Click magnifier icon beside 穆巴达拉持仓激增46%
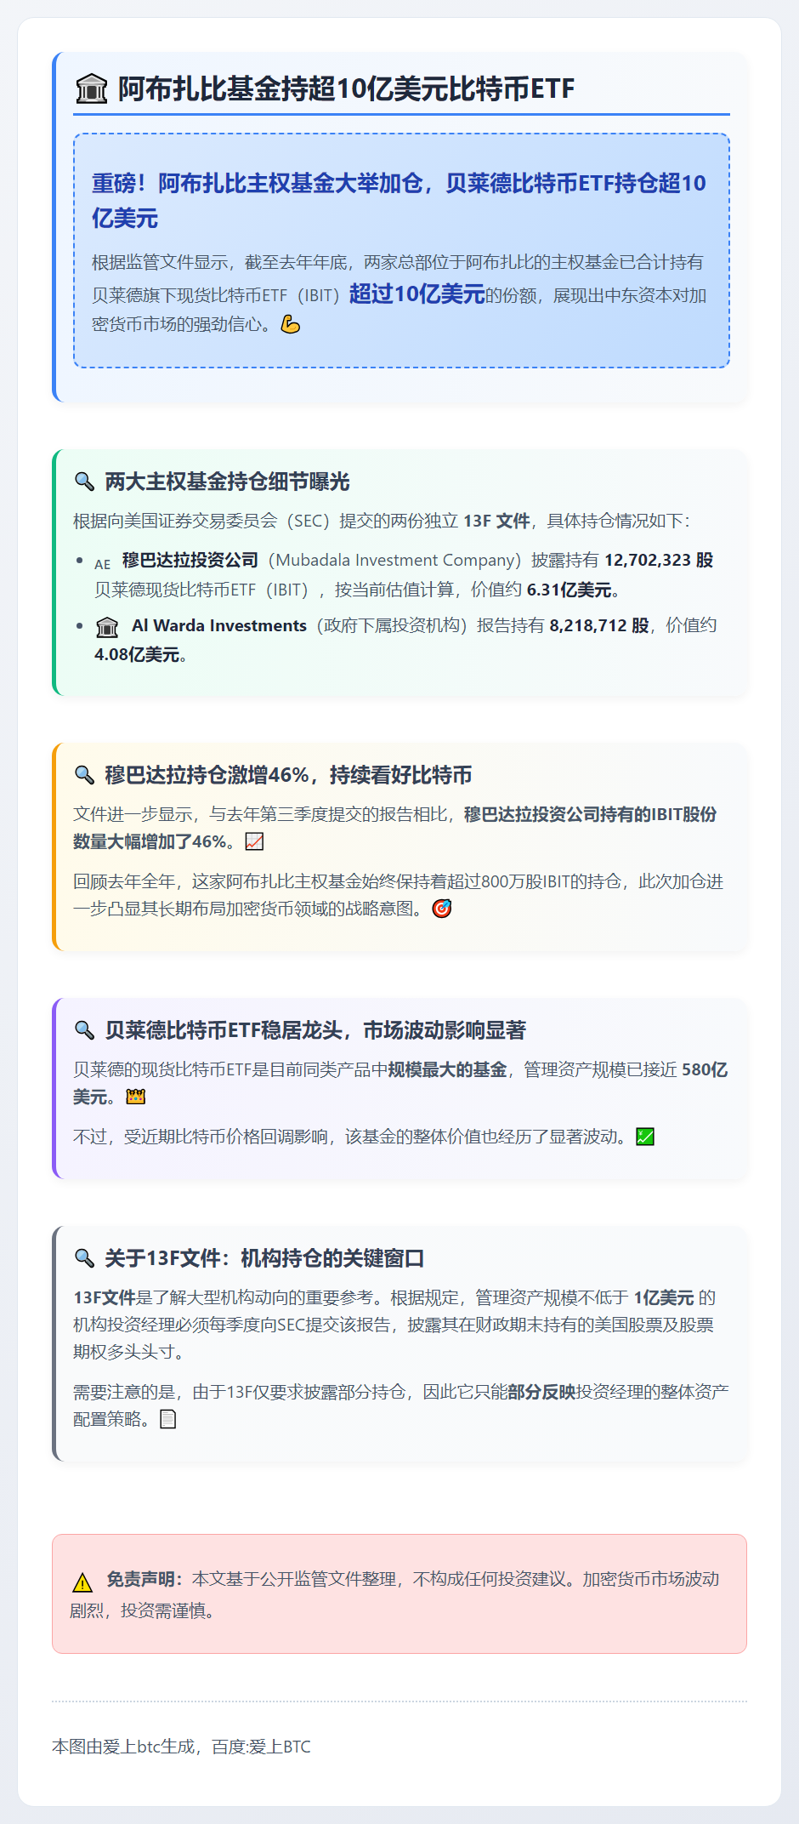 [x=84, y=775]
